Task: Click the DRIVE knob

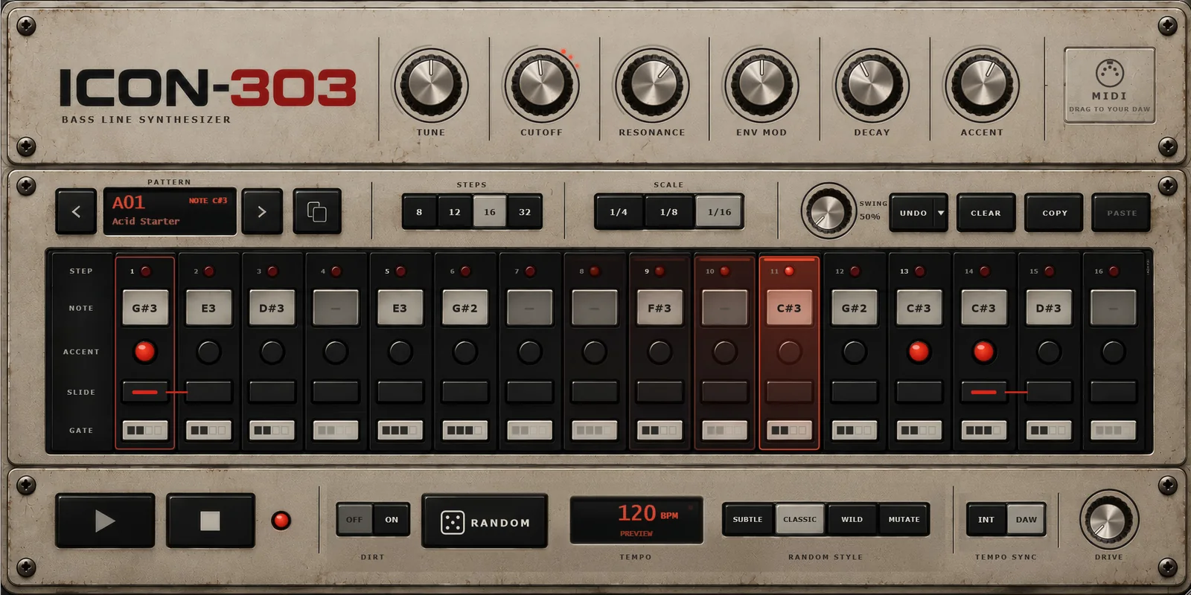Action: pos(1108,520)
